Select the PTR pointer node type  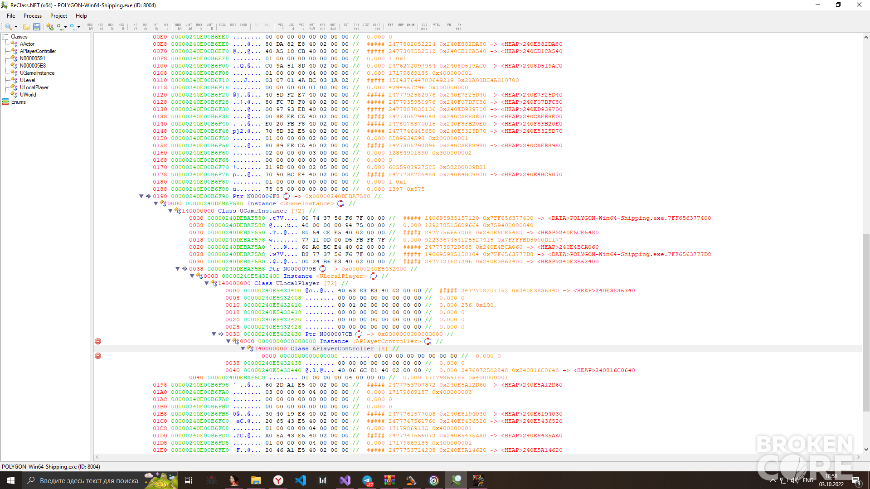click(x=391, y=25)
